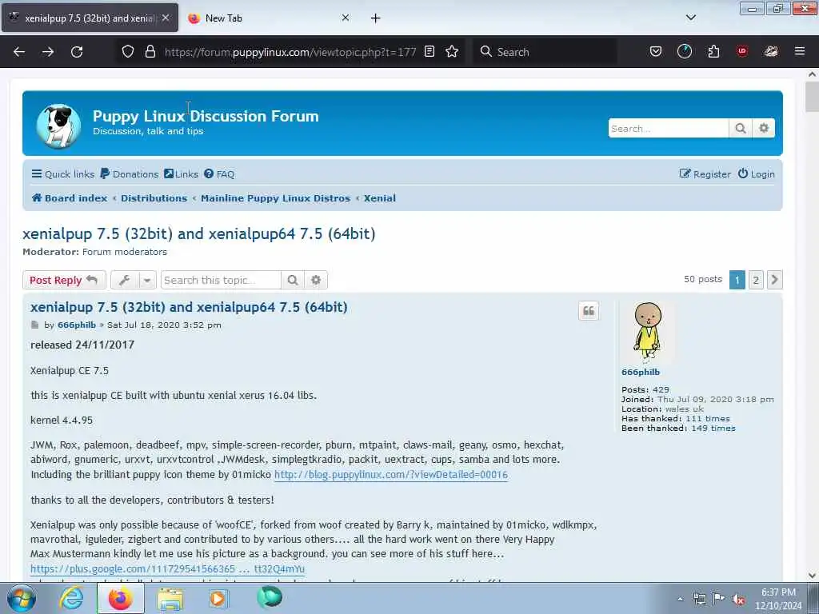
Task: Close the xenialpup 7.5 tab
Action: tap(166, 18)
